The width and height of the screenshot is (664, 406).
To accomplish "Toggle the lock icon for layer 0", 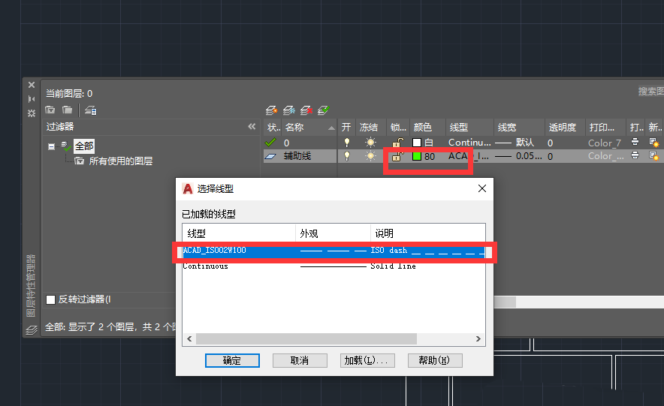I will (x=397, y=143).
